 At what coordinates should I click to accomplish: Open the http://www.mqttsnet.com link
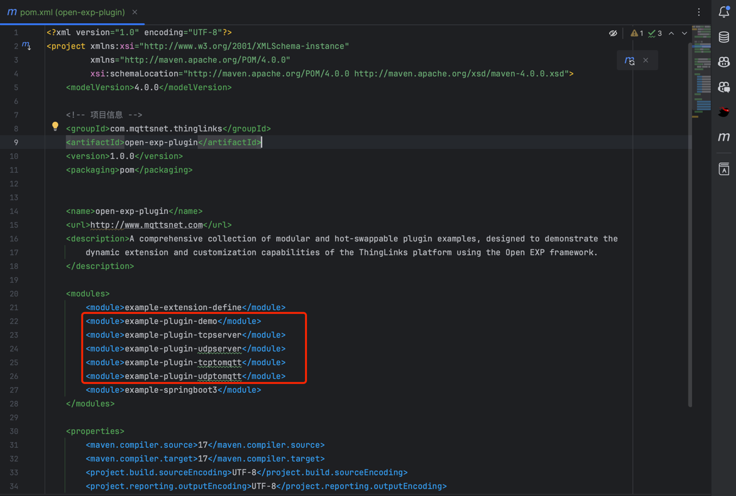(x=147, y=225)
